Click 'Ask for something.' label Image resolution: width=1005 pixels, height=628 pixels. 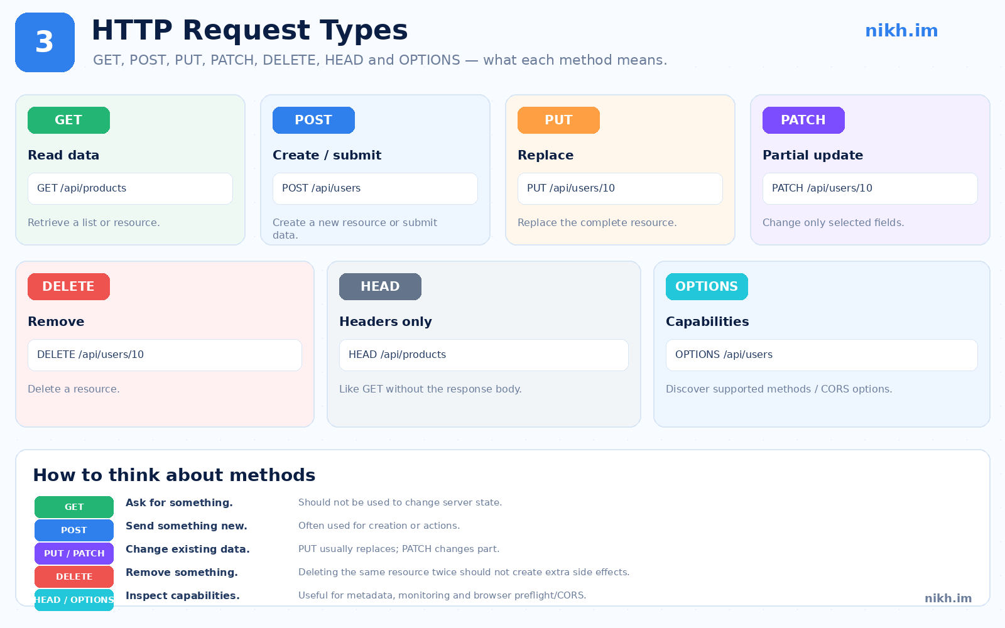click(x=179, y=502)
